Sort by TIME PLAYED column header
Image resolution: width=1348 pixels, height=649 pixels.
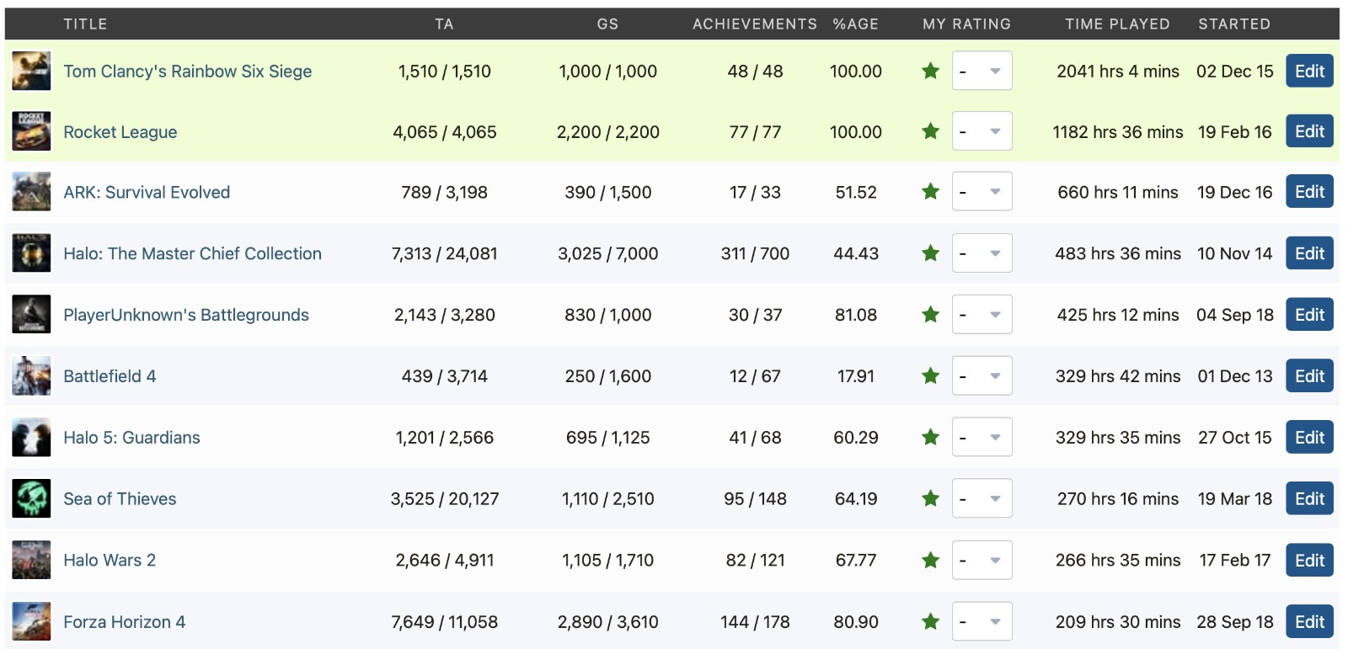[x=1117, y=24]
